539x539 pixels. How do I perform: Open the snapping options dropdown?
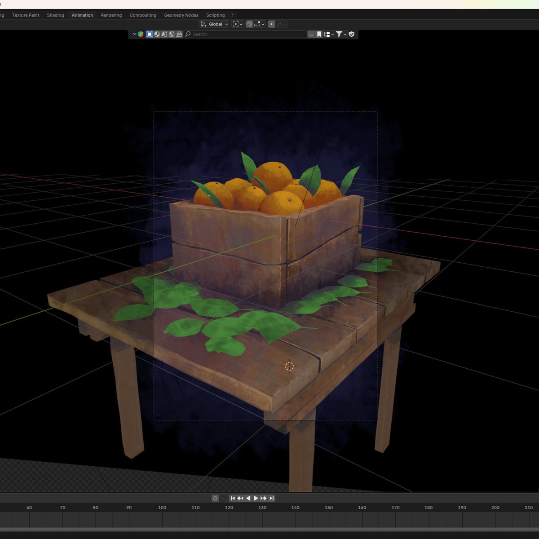[x=259, y=24]
